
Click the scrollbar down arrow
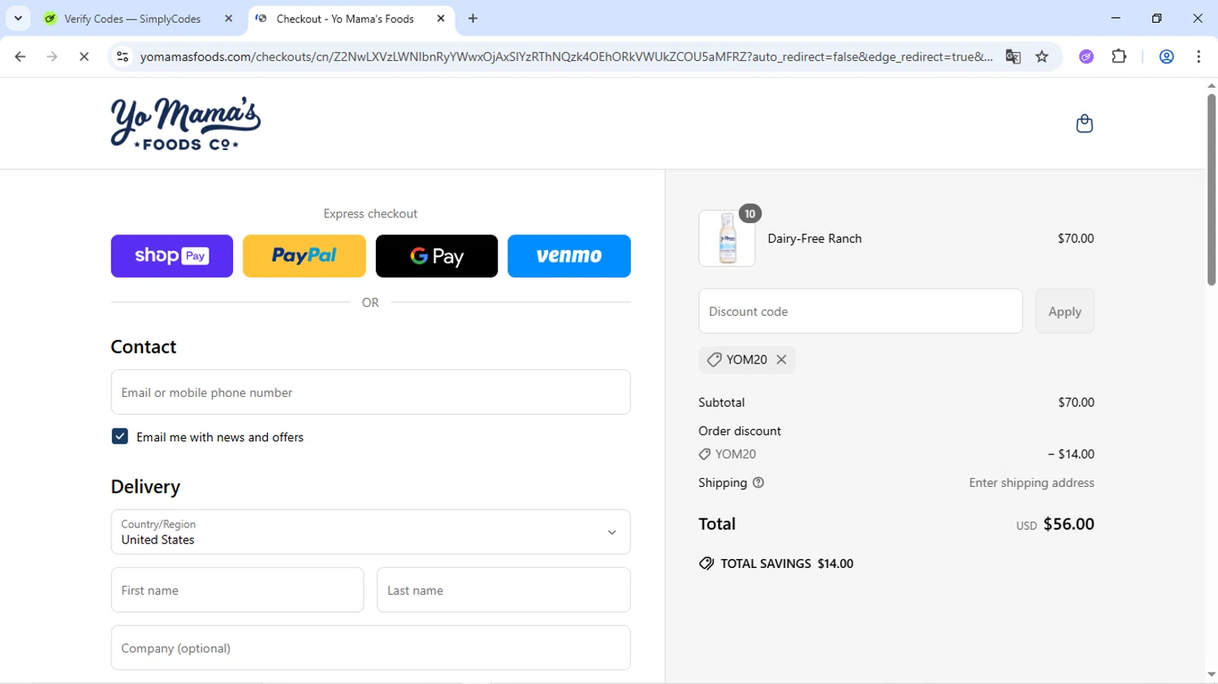(x=1212, y=676)
